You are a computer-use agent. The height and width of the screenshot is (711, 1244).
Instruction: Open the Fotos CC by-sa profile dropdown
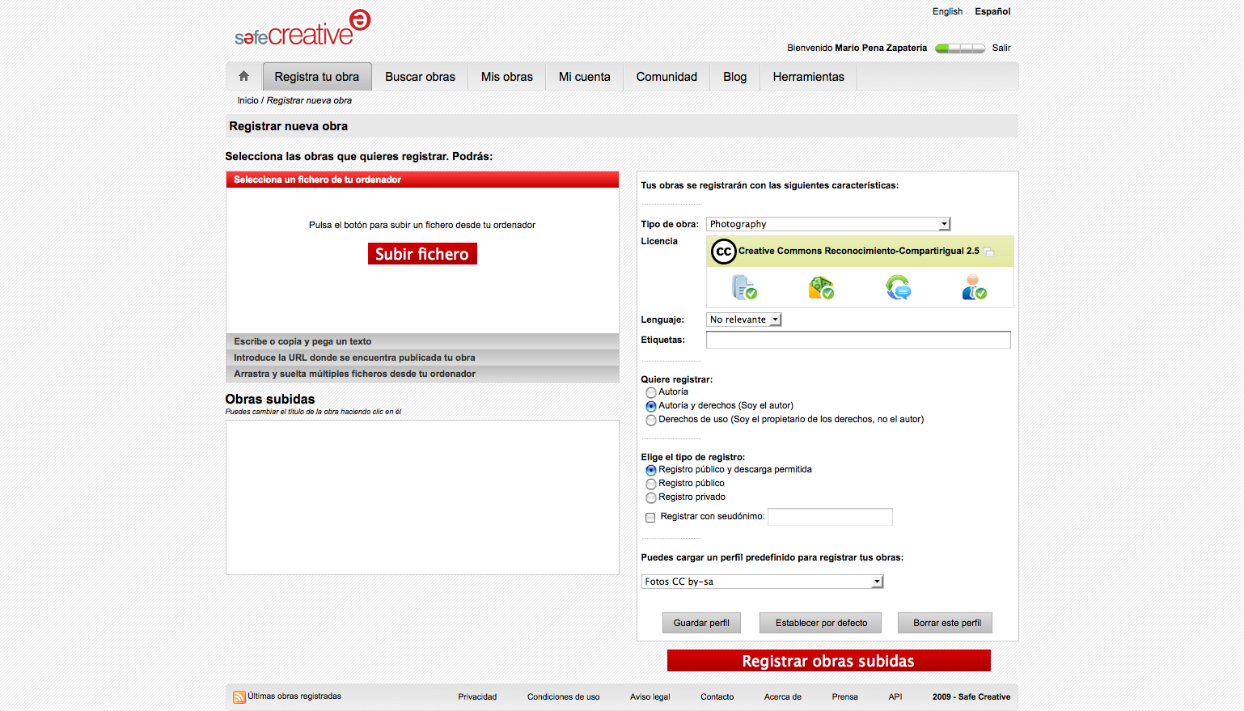coord(762,582)
